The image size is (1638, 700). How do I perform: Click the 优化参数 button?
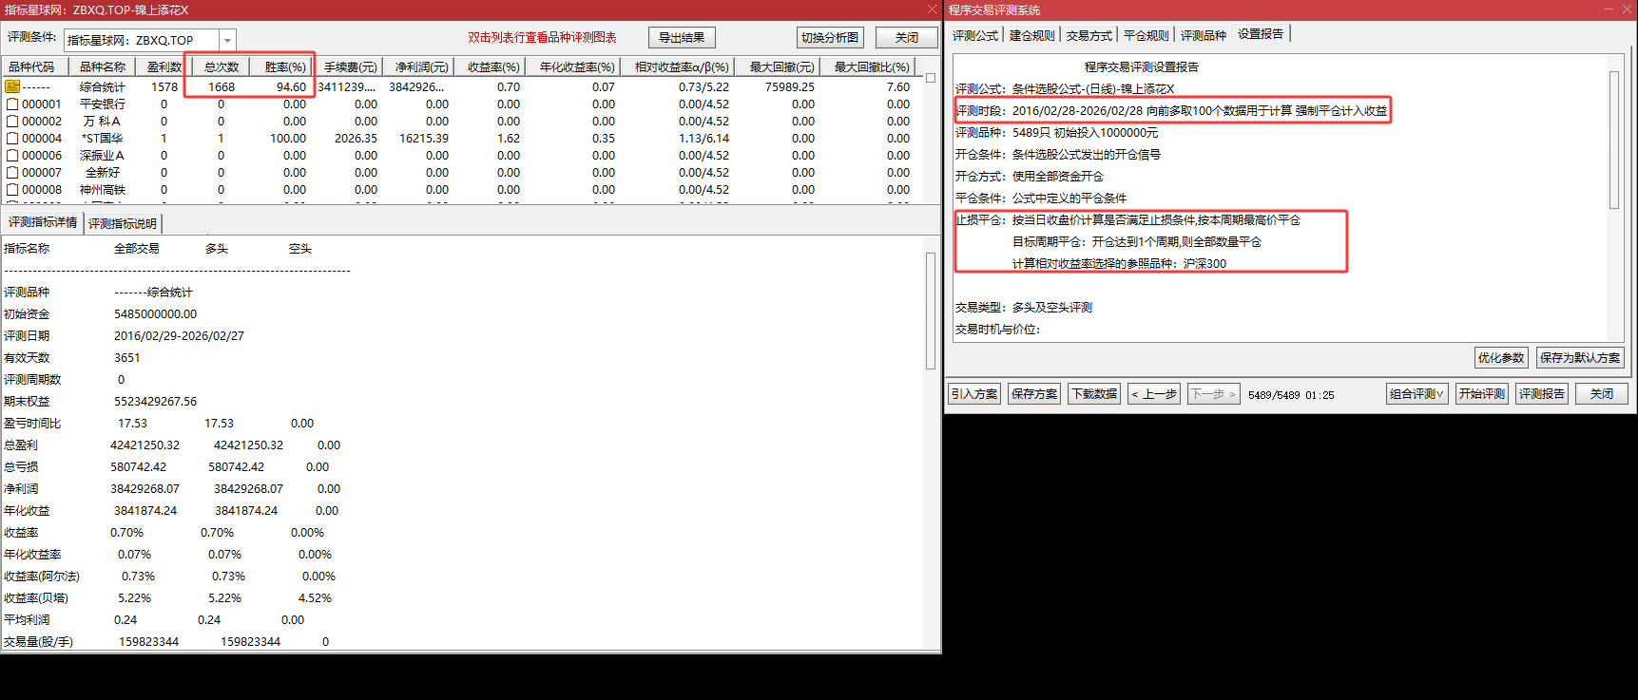click(1501, 358)
